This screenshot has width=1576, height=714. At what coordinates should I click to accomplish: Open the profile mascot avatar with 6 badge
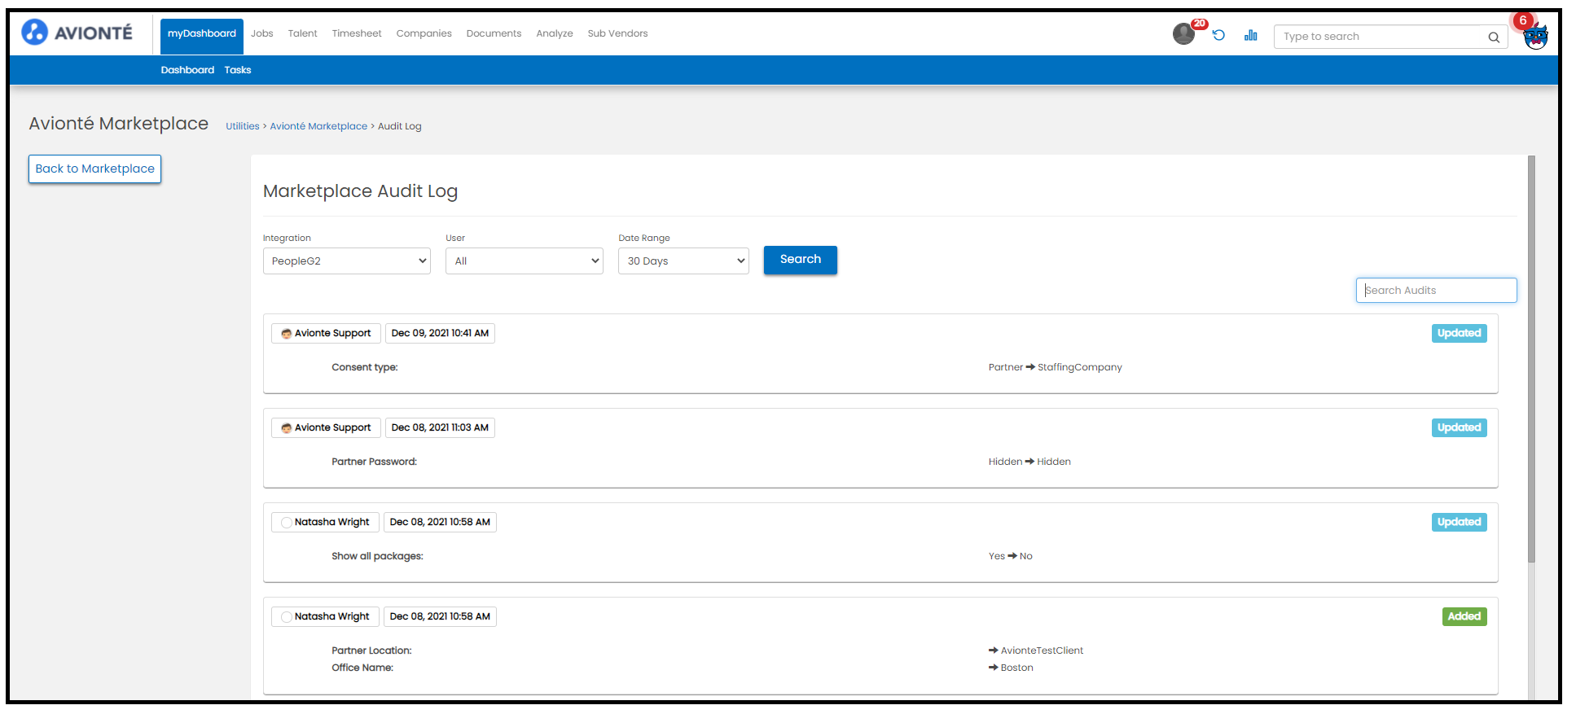pos(1535,36)
